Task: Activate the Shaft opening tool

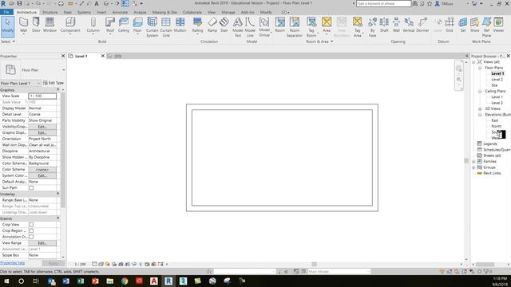Action: [x=384, y=26]
